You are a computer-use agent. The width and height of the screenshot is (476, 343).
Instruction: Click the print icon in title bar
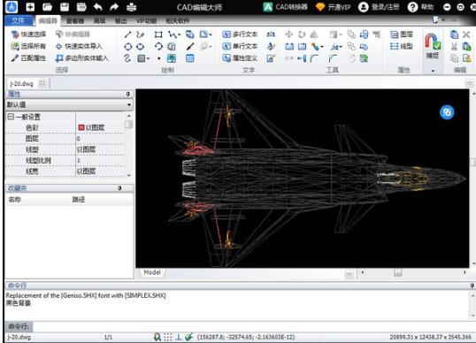(x=131, y=7)
